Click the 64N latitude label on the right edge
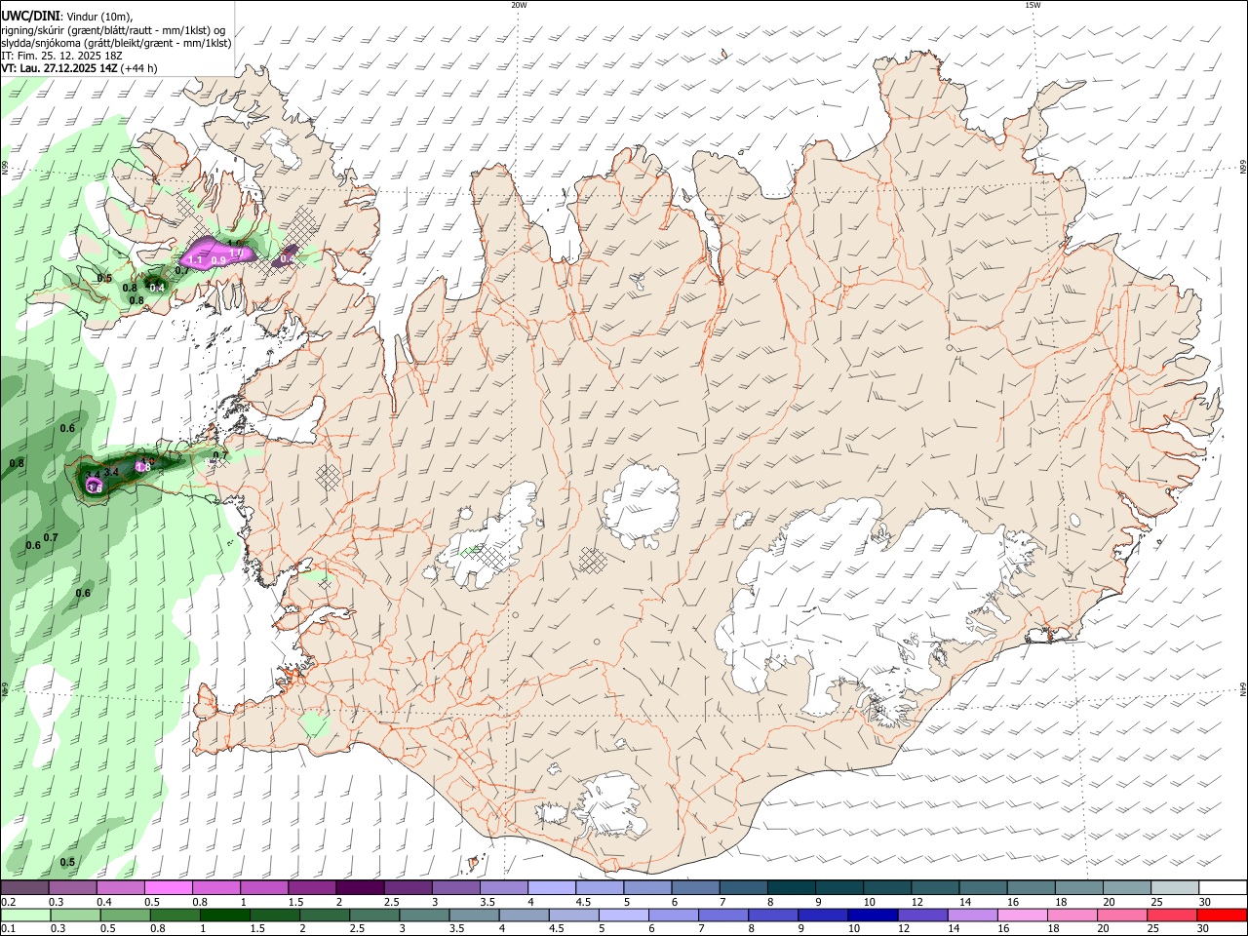This screenshot has height=936, width=1248. 1243,688
